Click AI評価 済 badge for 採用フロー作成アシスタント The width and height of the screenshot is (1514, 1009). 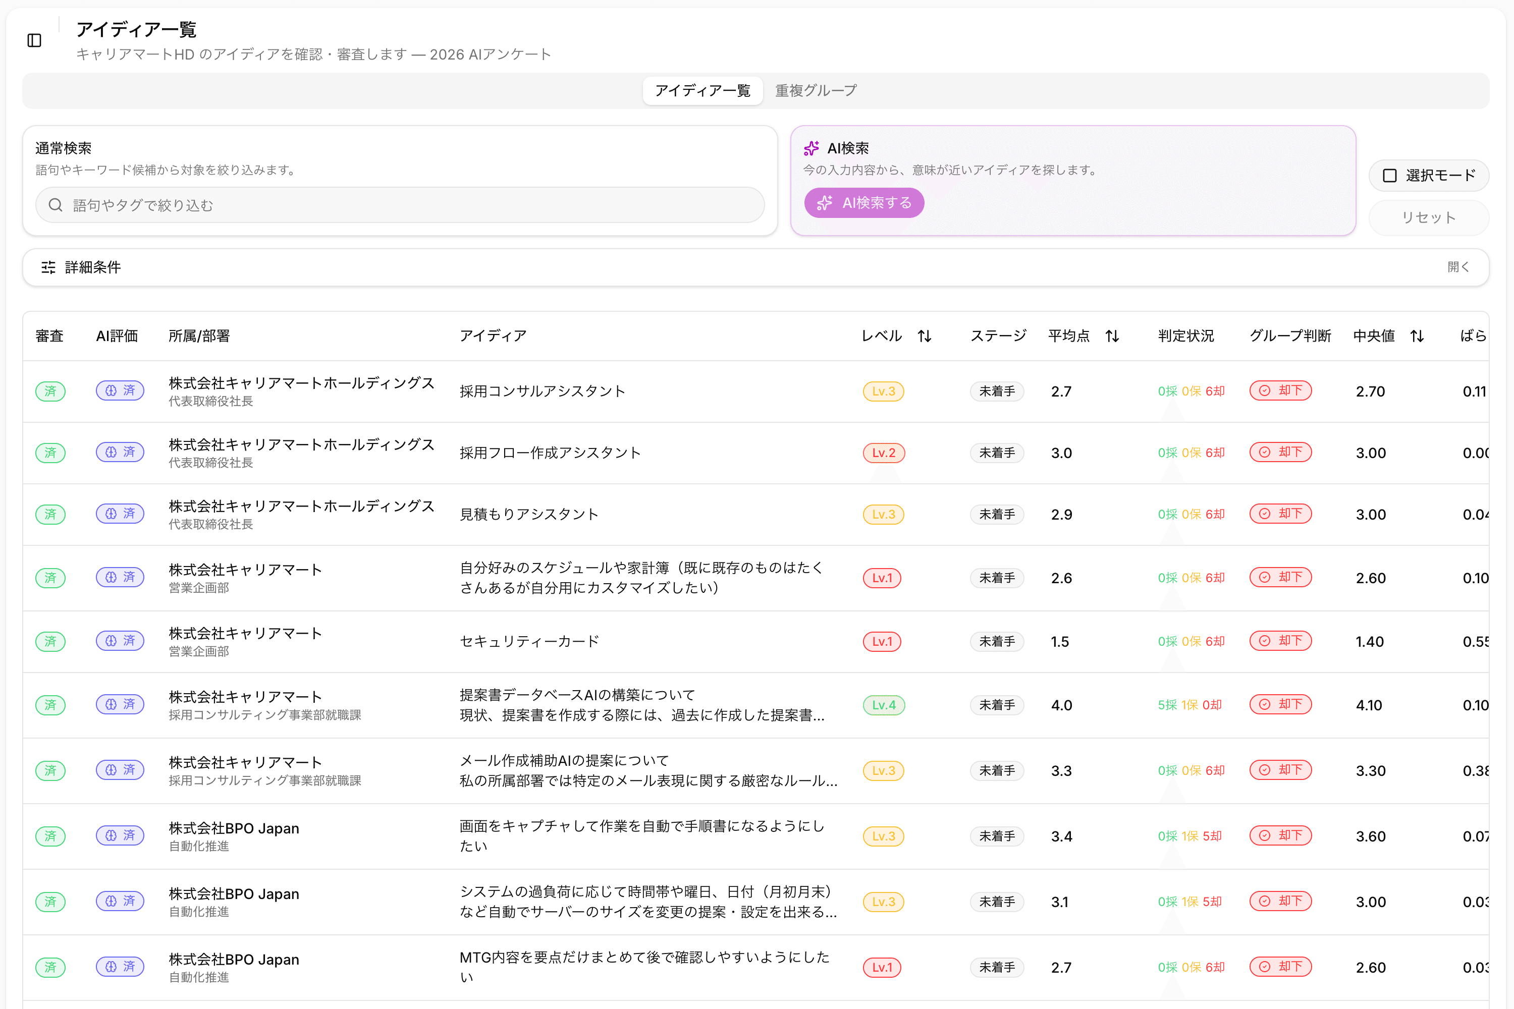[121, 453]
